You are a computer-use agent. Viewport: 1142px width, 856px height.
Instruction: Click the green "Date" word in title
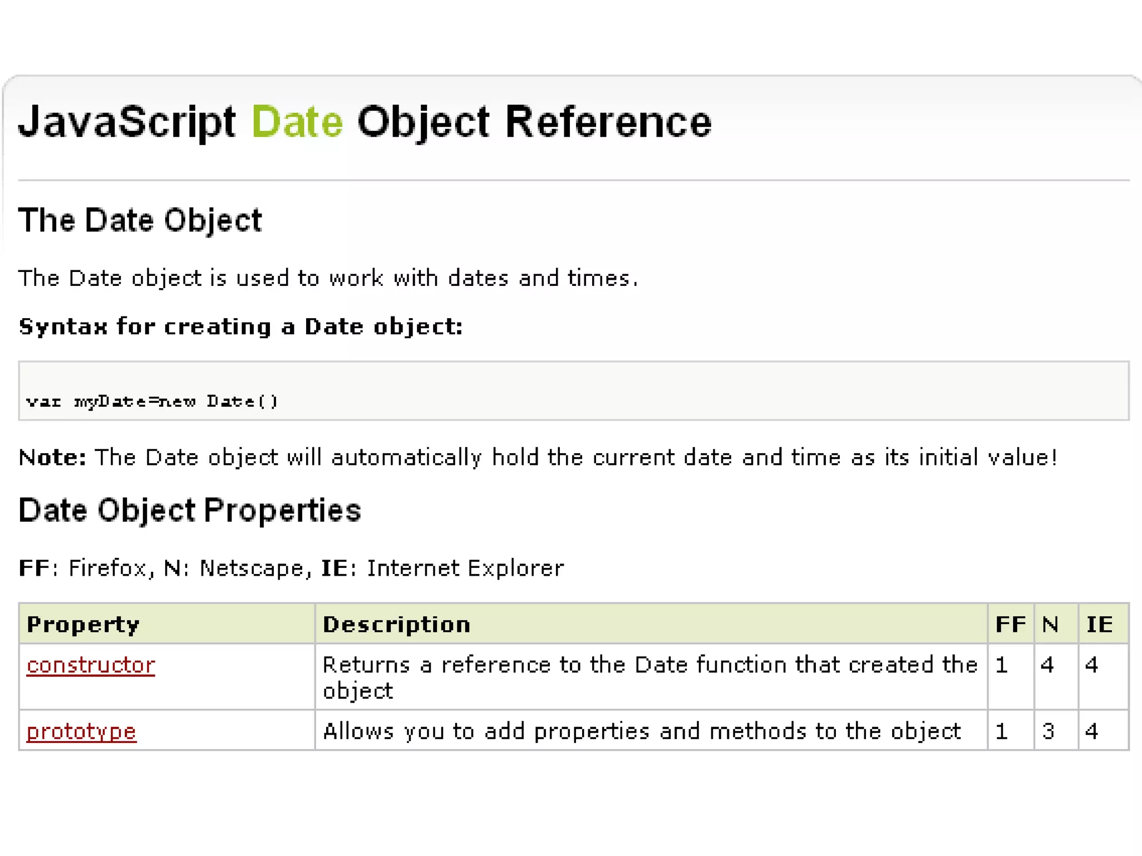click(x=297, y=122)
